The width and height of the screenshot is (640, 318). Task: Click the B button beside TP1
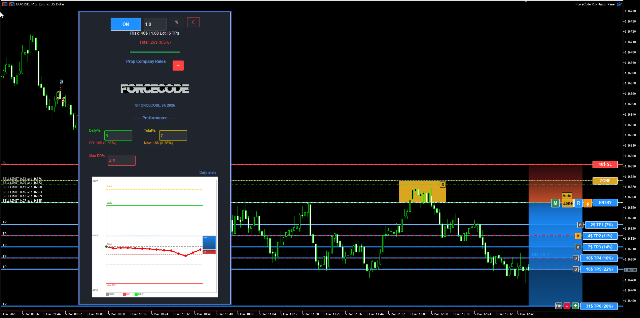pos(580,225)
